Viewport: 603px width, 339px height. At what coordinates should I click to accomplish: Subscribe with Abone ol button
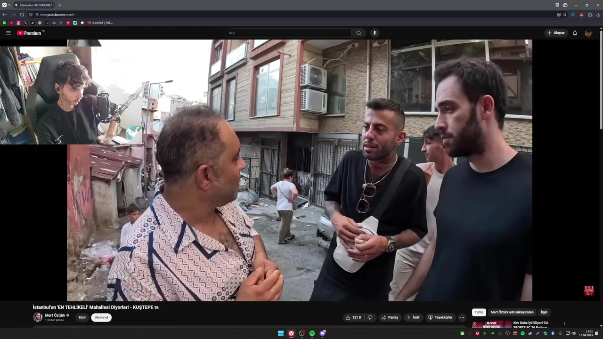[x=101, y=317]
